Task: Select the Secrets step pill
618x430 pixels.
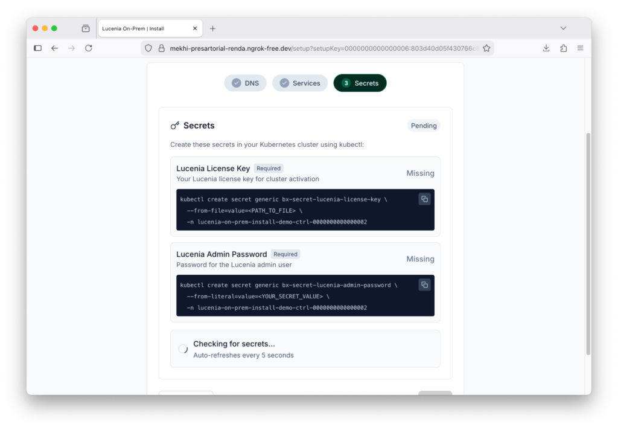Action: point(360,83)
